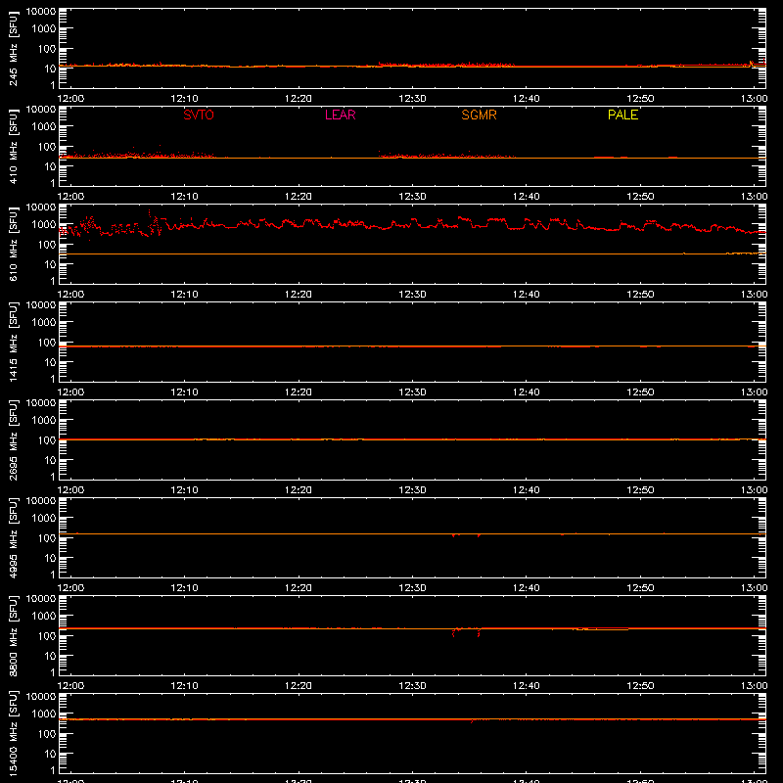This screenshot has height=783, width=783.
Task: Click the PALE station legend label
Action: tap(622, 115)
